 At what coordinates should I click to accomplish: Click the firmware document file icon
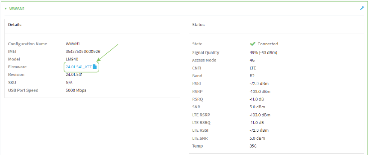pyautogui.click(x=95, y=67)
